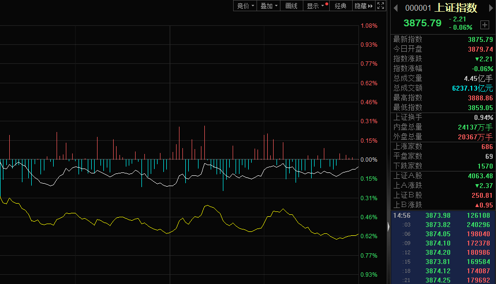Image resolution: width=496 pixels, height=284 pixels.
Task: Click the red down-triangle next to 上A涨跌 value
Action: point(477,186)
